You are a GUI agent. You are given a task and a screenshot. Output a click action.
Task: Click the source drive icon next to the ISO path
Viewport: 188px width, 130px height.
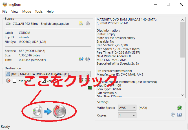tap(8, 24)
